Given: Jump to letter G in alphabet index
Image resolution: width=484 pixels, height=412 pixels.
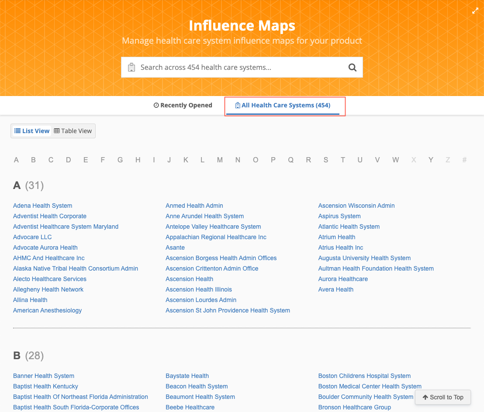Looking at the screenshot, I should tap(120, 160).
